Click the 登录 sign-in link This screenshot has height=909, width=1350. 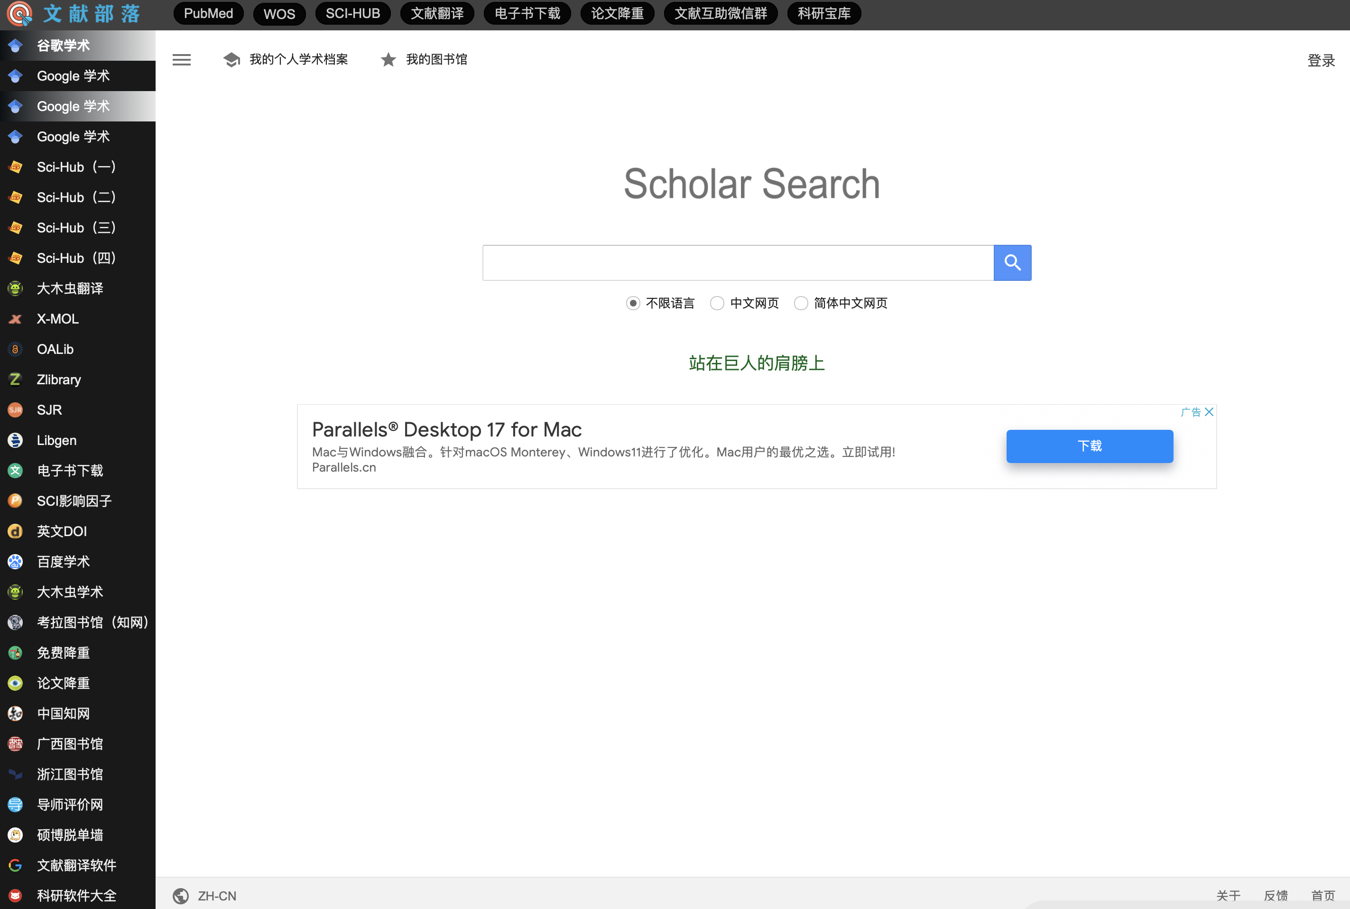(x=1321, y=60)
